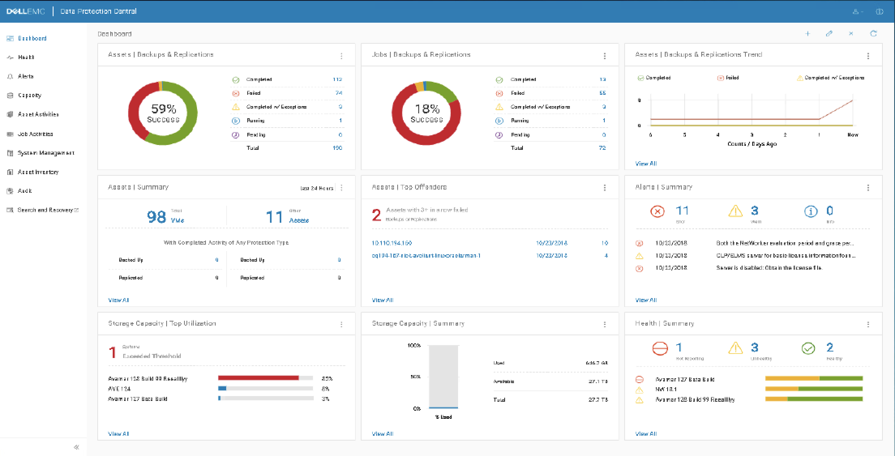Click Jobs Total count 72

pos(602,148)
